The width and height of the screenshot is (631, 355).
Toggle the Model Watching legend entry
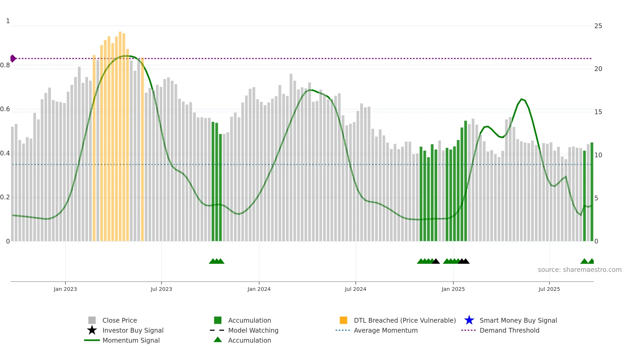coord(253,330)
